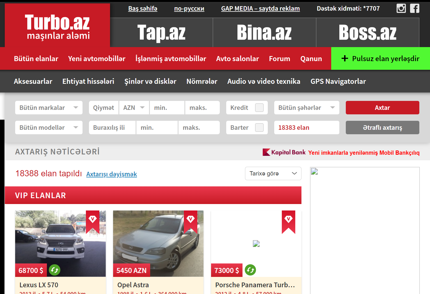This screenshot has width=430, height=294.
Task: Click the Axtar search button
Action: click(x=383, y=108)
